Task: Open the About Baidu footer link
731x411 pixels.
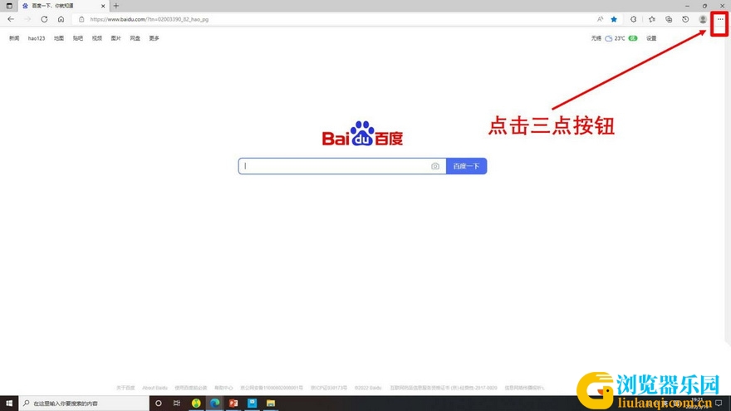Action: point(155,388)
